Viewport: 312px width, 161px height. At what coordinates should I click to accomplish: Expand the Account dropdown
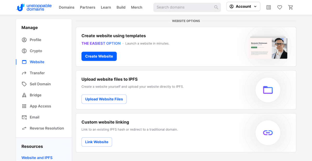[x=243, y=6]
